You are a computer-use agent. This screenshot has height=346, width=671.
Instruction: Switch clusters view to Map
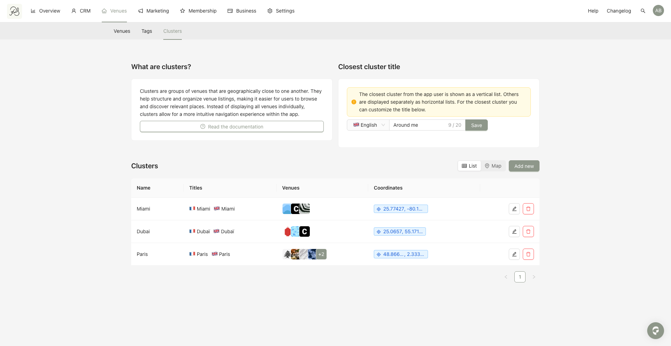493,166
